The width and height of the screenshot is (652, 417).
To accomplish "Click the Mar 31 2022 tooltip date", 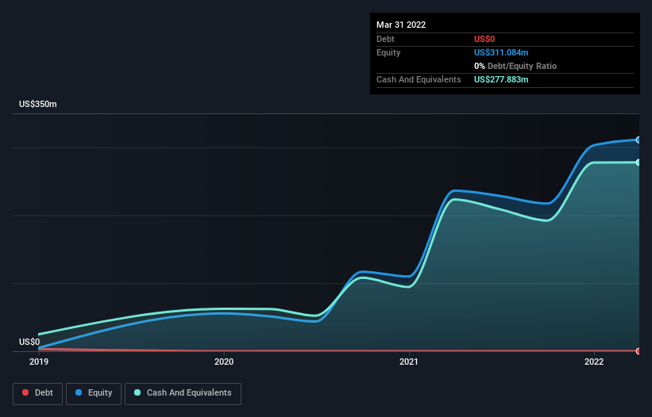I will [x=401, y=25].
